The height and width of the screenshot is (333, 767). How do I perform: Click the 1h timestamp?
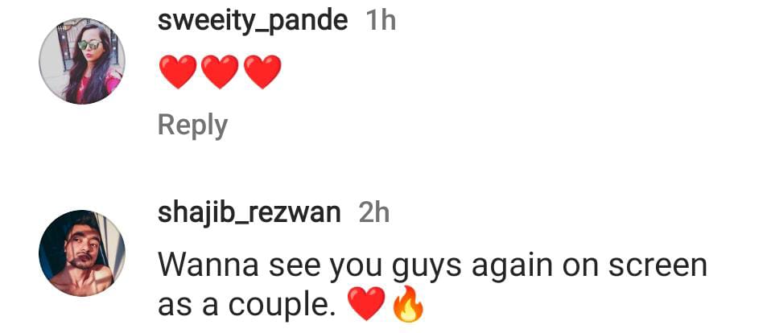(381, 22)
